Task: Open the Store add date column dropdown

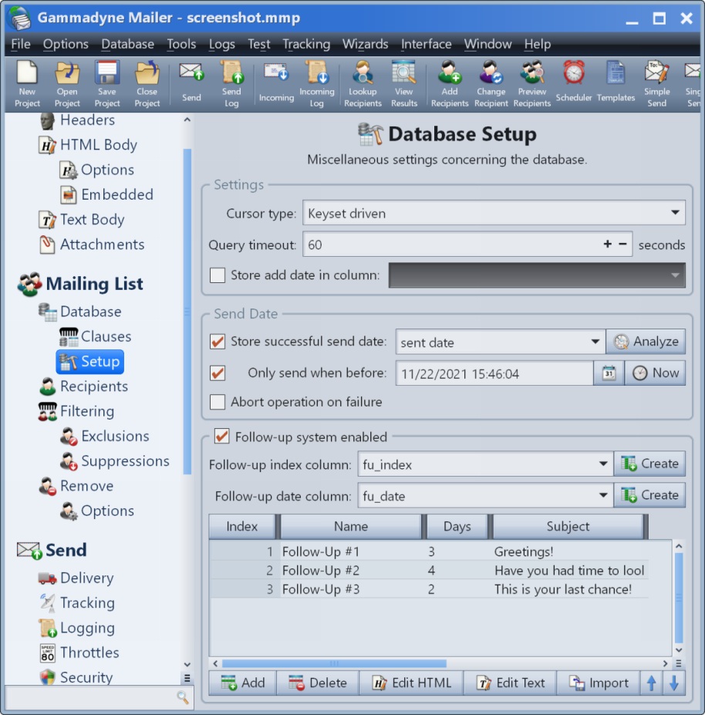Action: [x=537, y=275]
